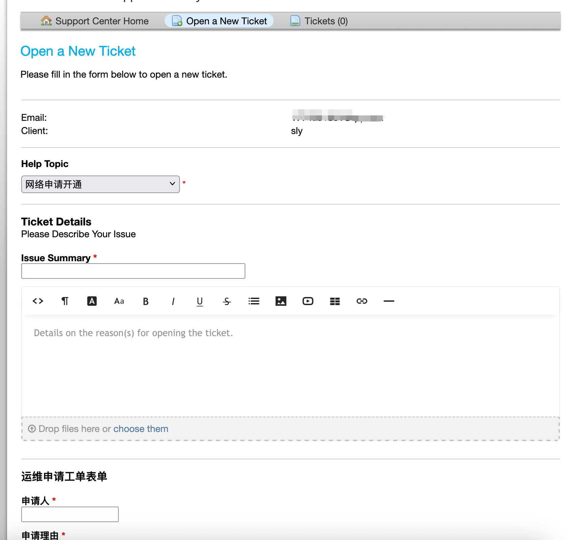Insert a table in the editor

(x=335, y=301)
